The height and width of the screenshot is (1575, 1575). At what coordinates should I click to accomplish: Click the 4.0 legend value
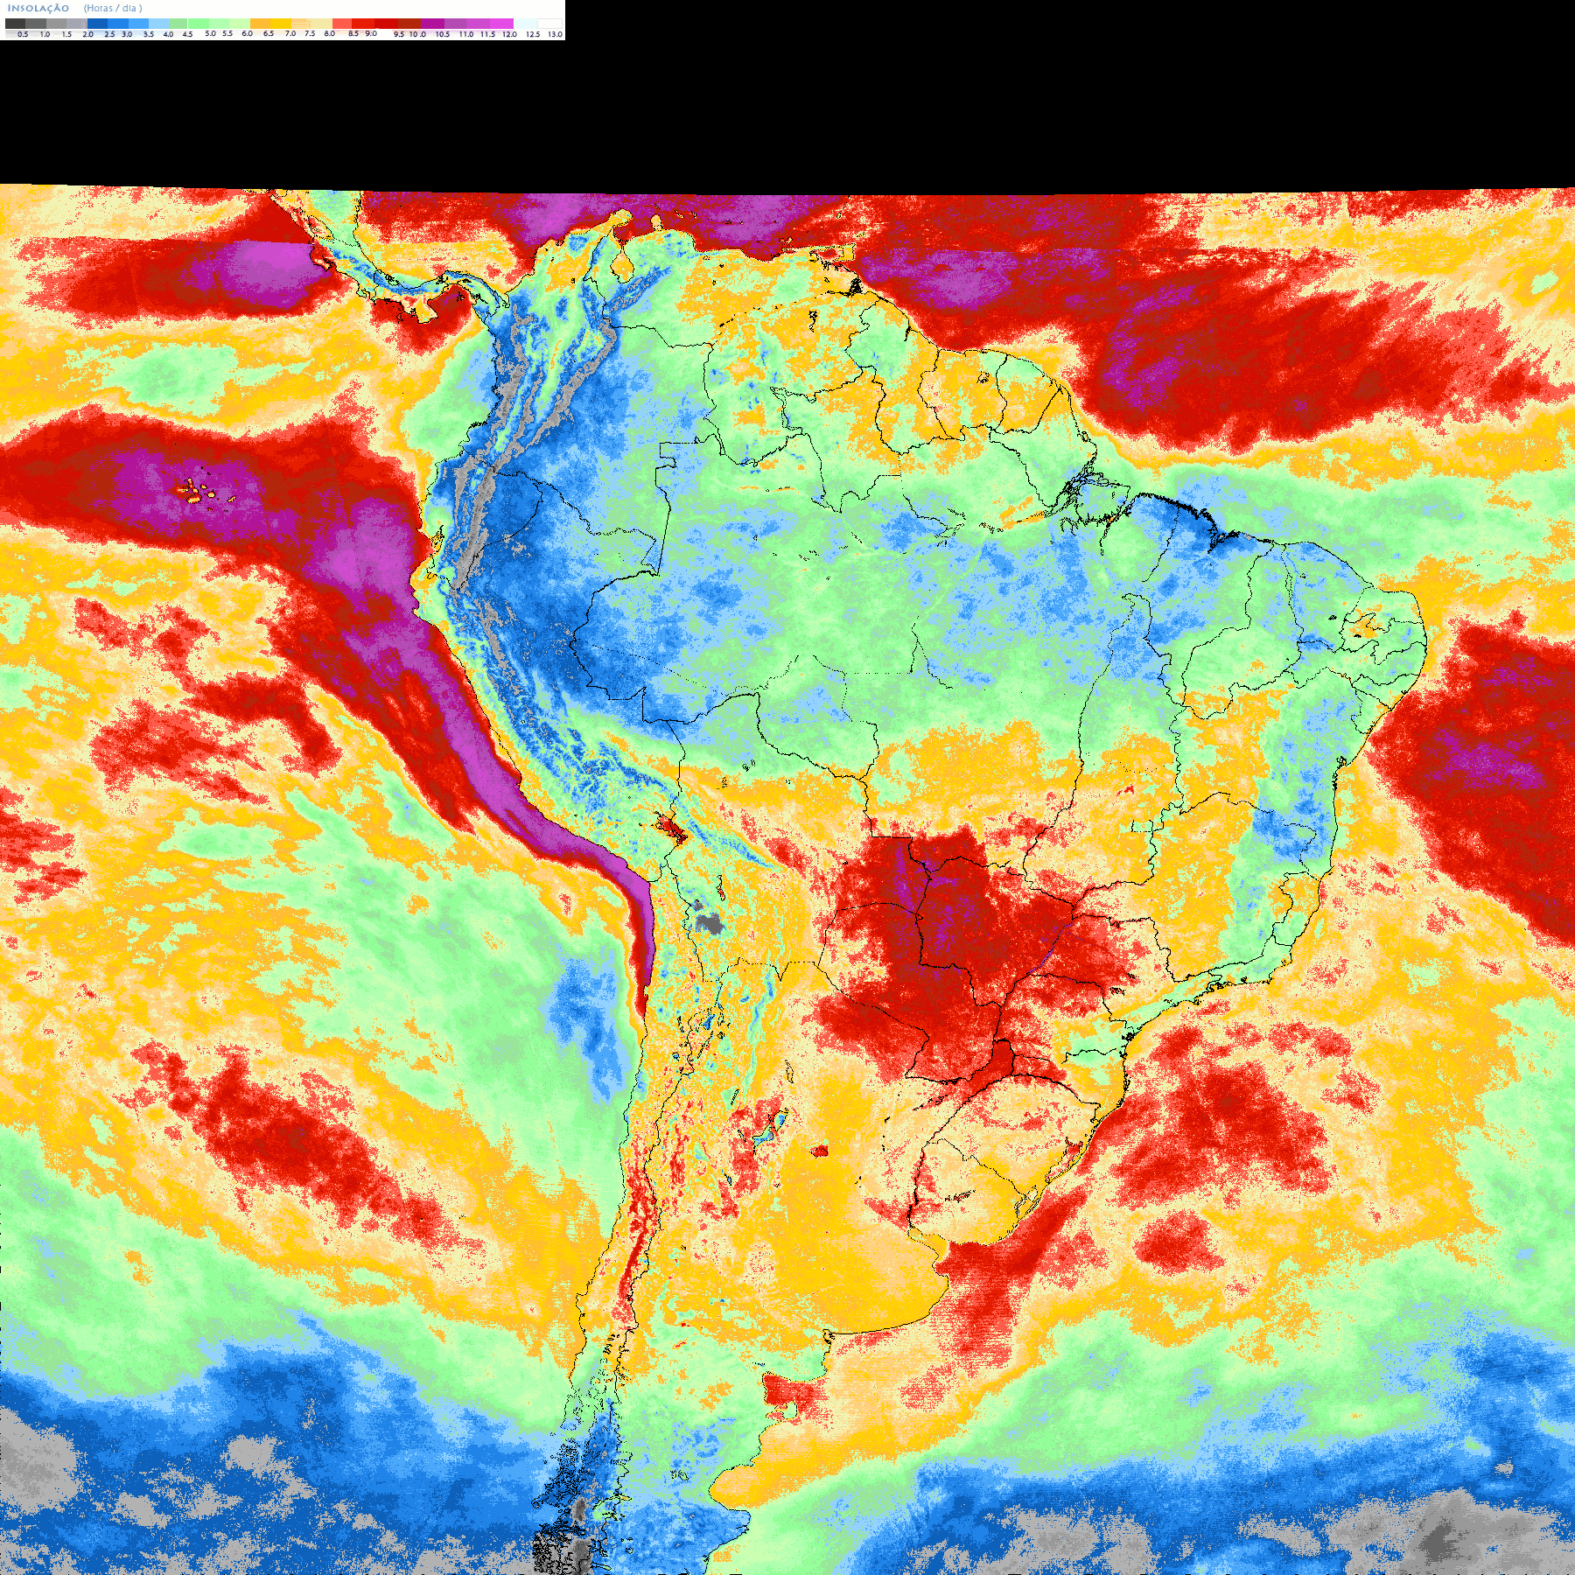tap(168, 34)
